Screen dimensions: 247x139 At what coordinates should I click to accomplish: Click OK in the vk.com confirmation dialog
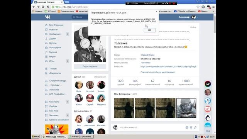coord(149,30)
